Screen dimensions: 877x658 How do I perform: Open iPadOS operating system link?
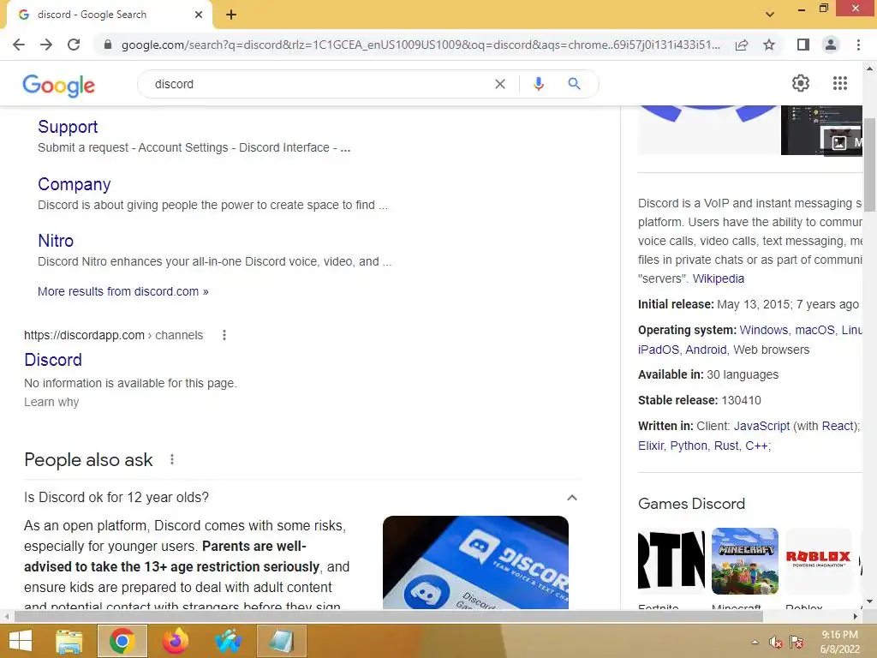pos(659,350)
